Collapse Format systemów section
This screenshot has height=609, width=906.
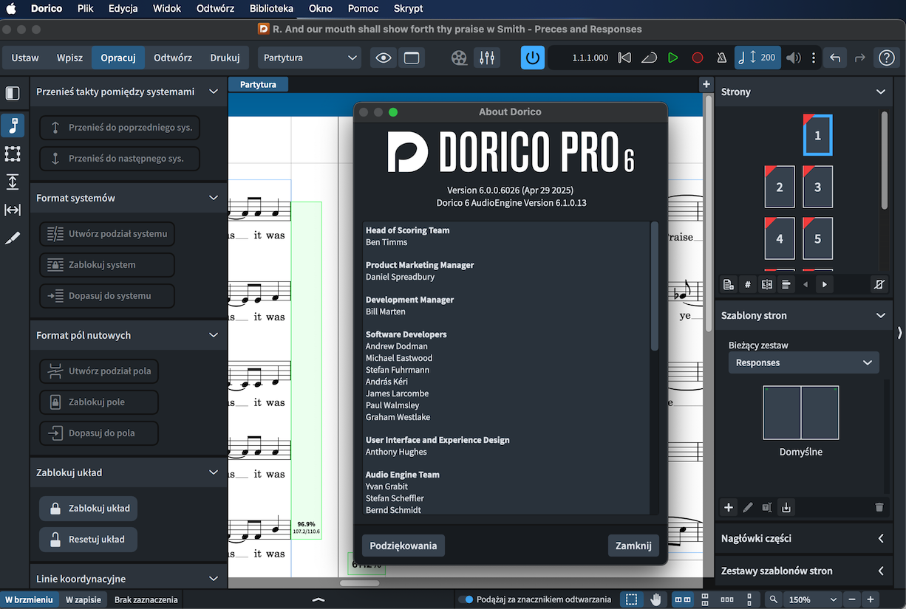tap(214, 198)
